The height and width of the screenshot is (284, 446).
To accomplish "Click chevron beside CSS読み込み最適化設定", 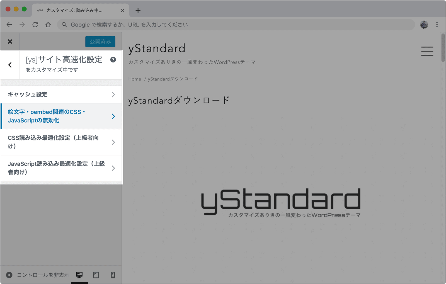I will coord(113,142).
